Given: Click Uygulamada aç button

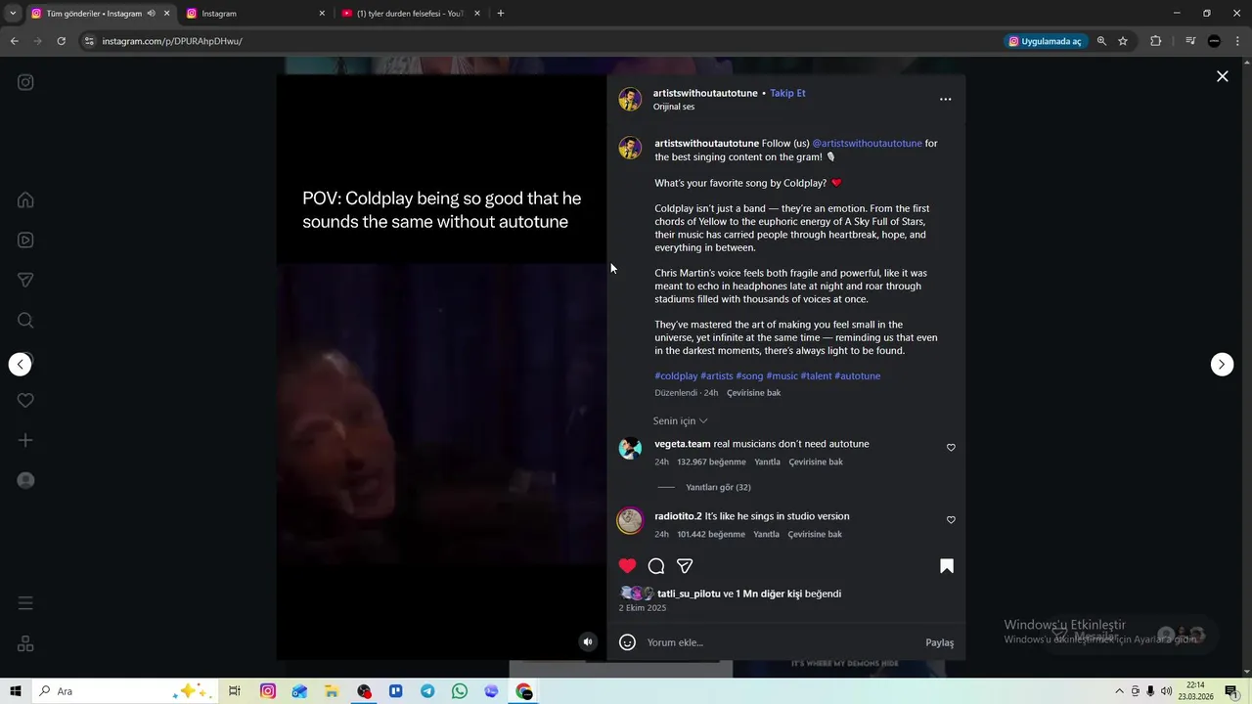Looking at the screenshot, I should click(x=1045, y=41).
